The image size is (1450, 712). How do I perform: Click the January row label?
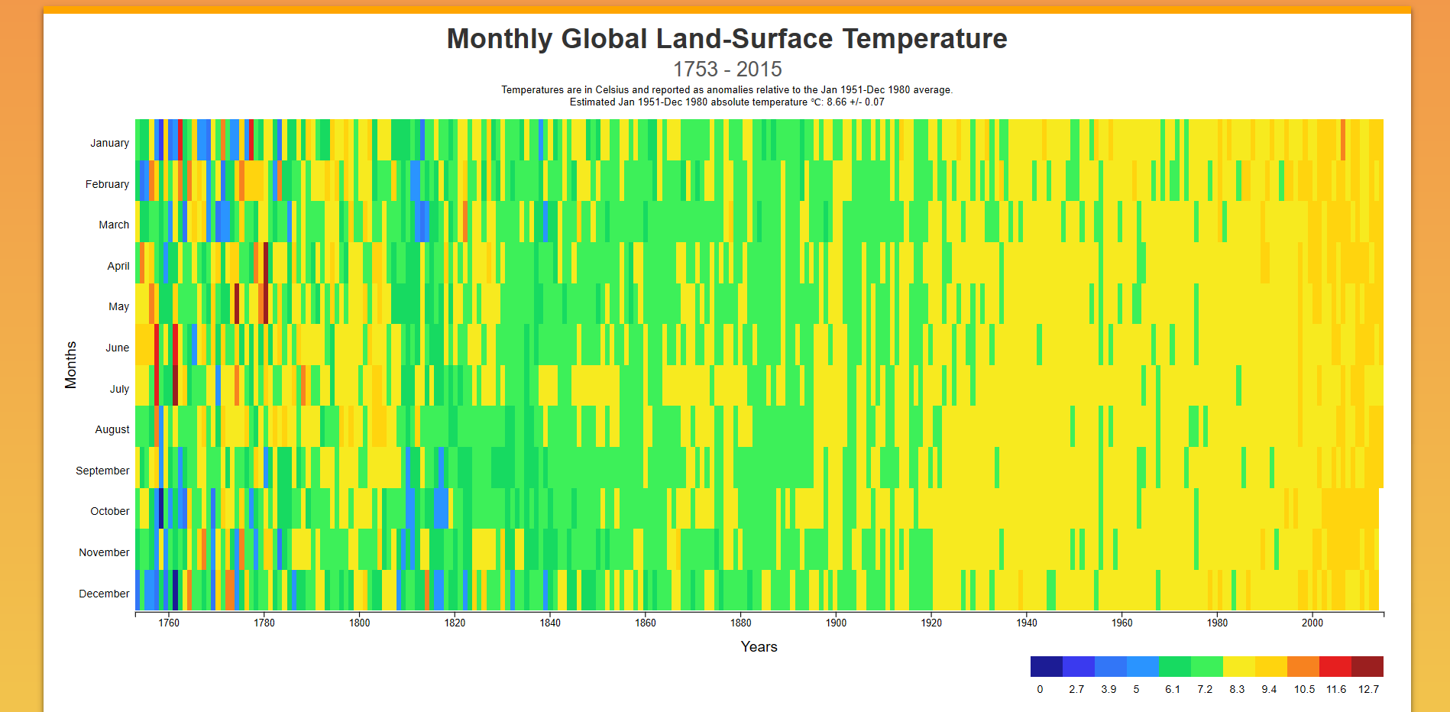tap(109, 143)
